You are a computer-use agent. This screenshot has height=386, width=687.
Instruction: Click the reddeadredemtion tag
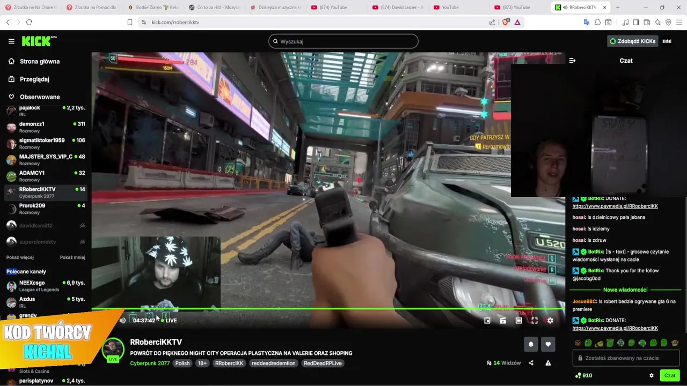[x=274, y=363]
